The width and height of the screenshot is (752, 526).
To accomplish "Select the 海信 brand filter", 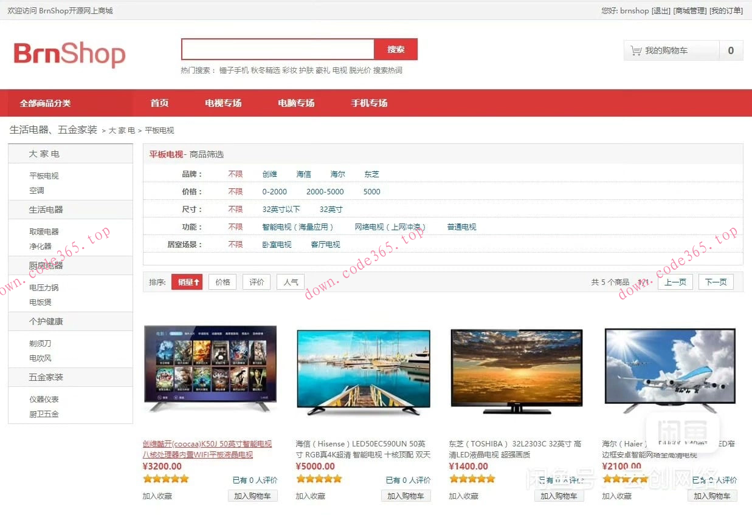I will pos(303,174).
